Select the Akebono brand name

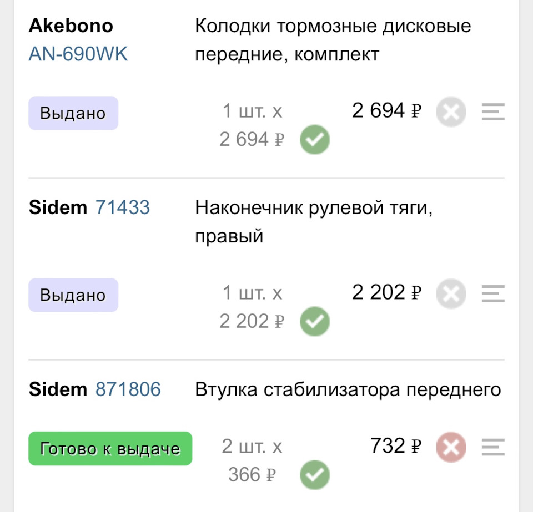(71, 26)
